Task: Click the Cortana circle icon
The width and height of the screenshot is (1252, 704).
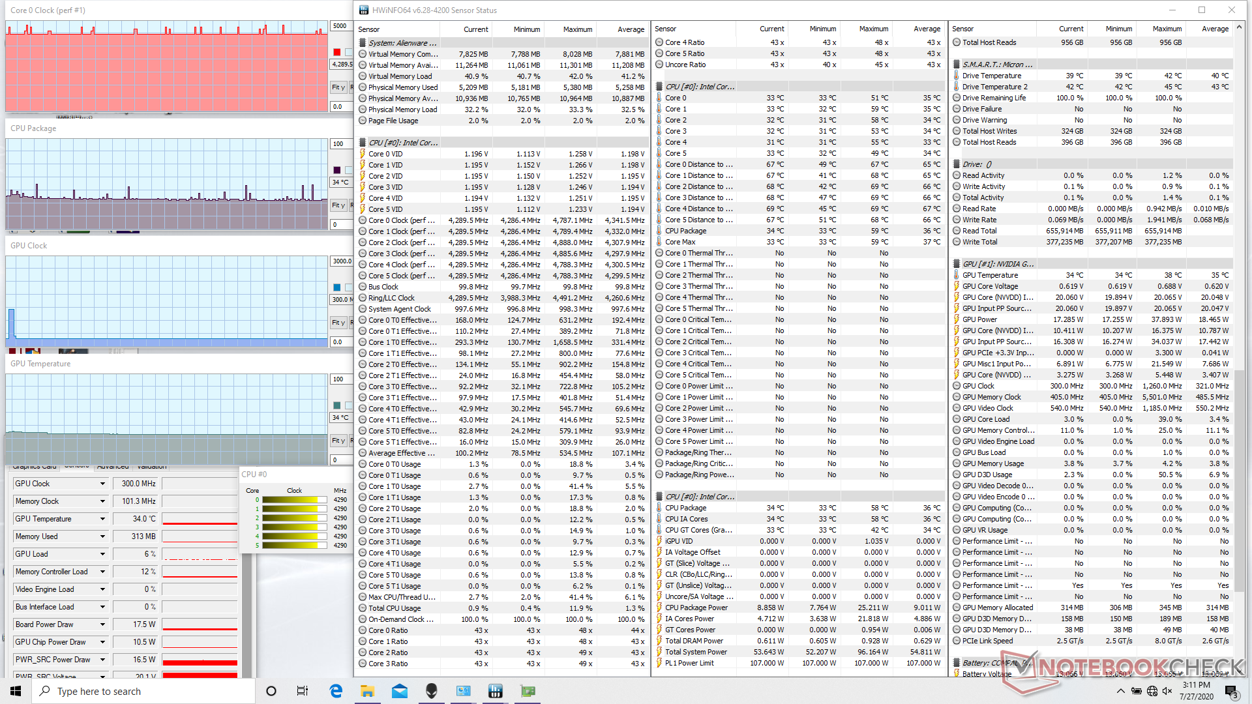Action: pyautogui.click(x=271, y=691)
